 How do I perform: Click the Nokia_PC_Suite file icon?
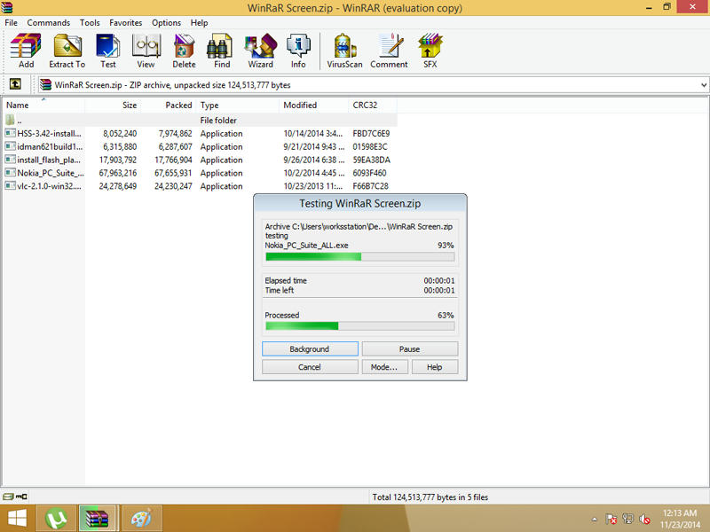10,172
